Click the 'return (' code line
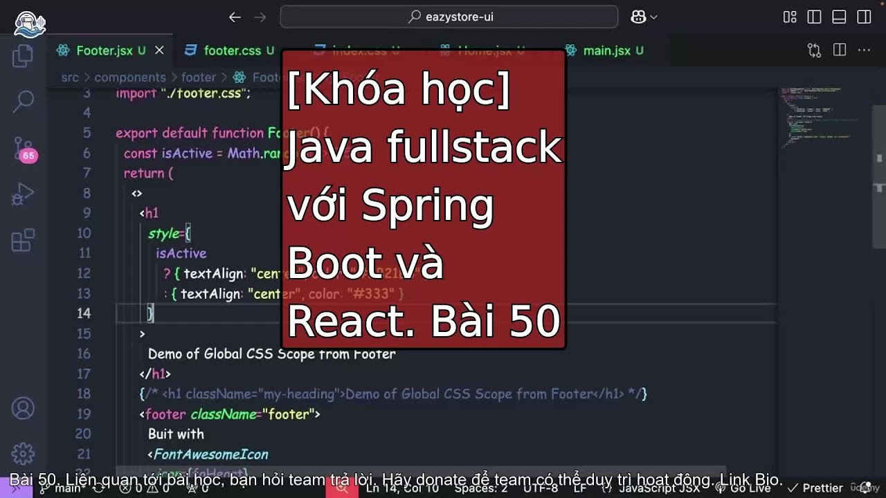 (x=148, y=173)
